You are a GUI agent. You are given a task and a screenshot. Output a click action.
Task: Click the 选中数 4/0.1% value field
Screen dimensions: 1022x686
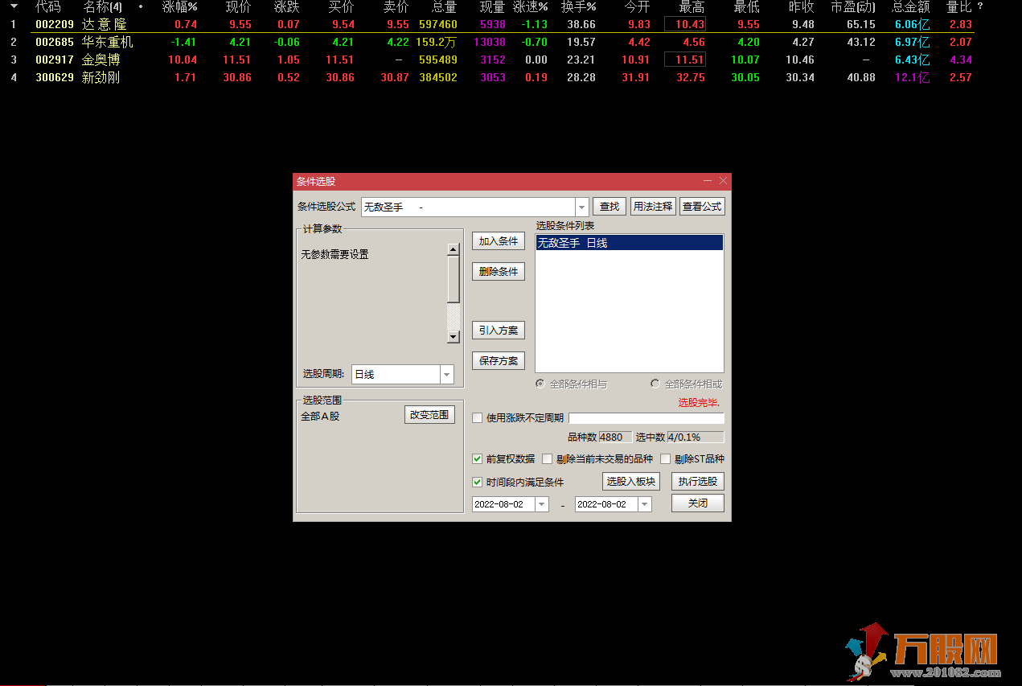[x=696, y=437]
